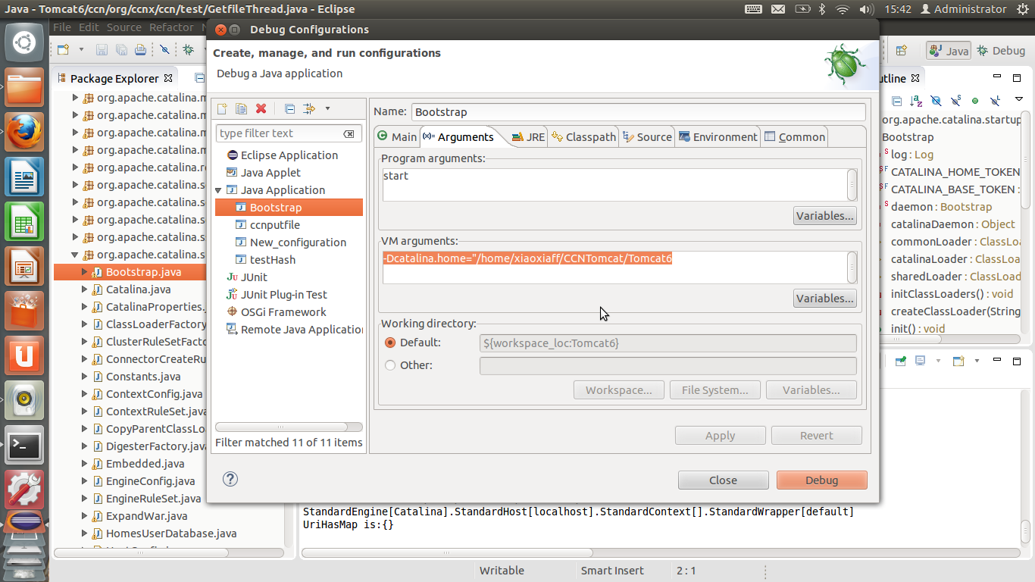Select the Default working directory radio
The height and width of the screenshot is (582, 1035).
390,343
